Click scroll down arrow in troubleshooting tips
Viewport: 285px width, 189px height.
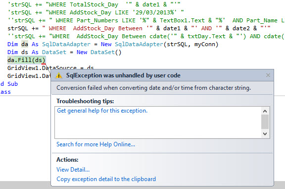(x=265, y=134)
